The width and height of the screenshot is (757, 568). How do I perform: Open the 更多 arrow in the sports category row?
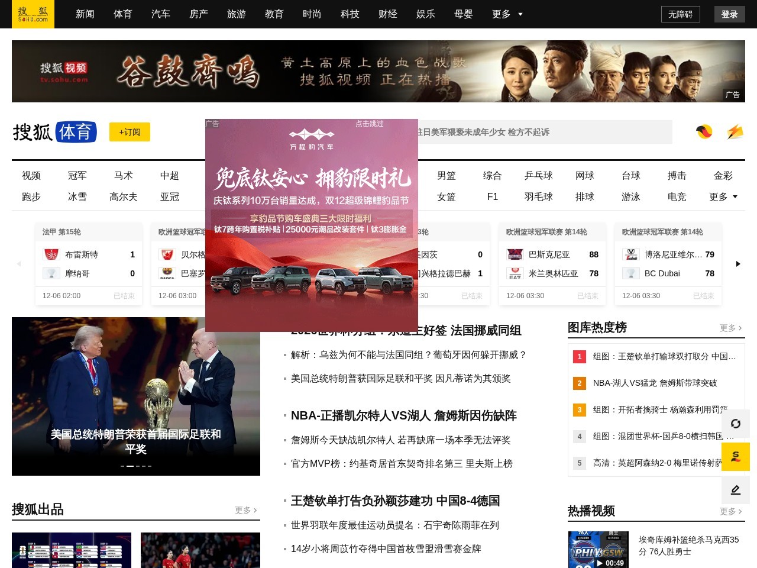click(x=723, y=196)
